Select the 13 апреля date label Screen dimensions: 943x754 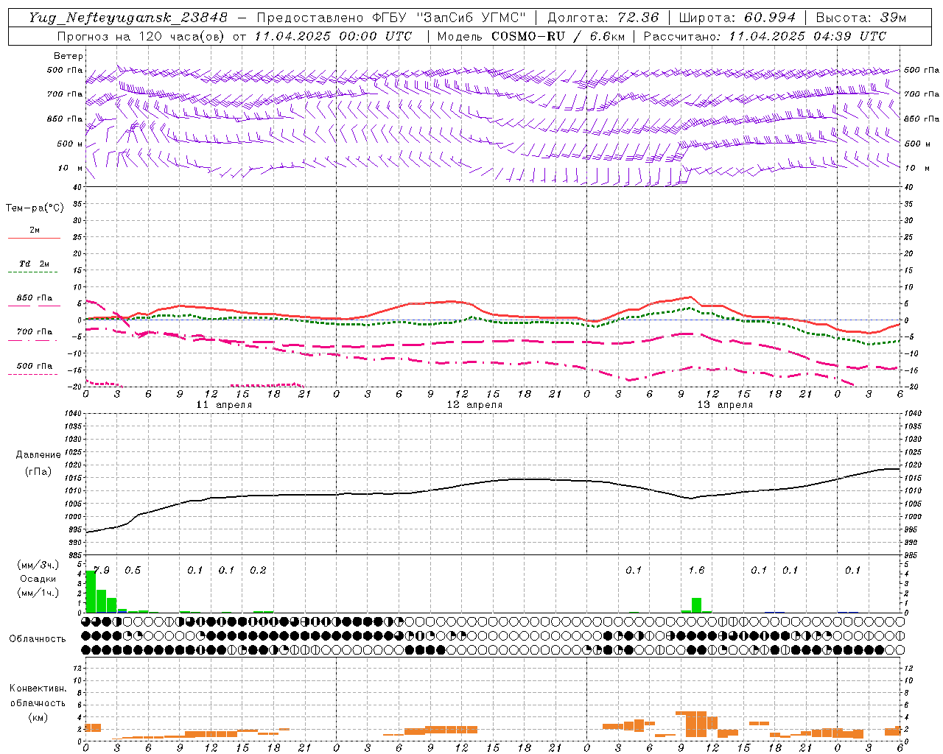[x=725, y=405]
